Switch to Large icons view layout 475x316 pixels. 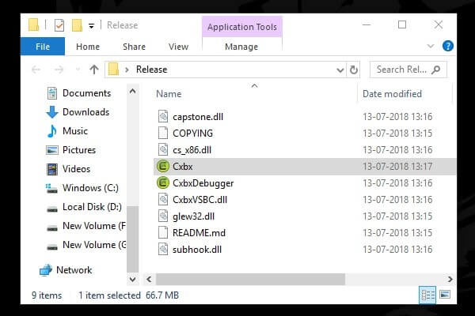pyautogui.click(x=445, y=295)
